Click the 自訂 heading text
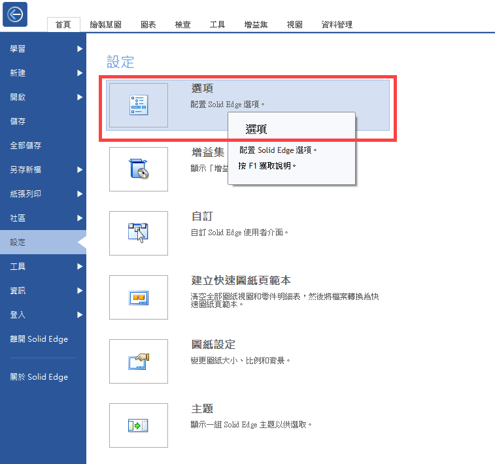The height and width of the screenshot is (464, 495). pos(202,216)
